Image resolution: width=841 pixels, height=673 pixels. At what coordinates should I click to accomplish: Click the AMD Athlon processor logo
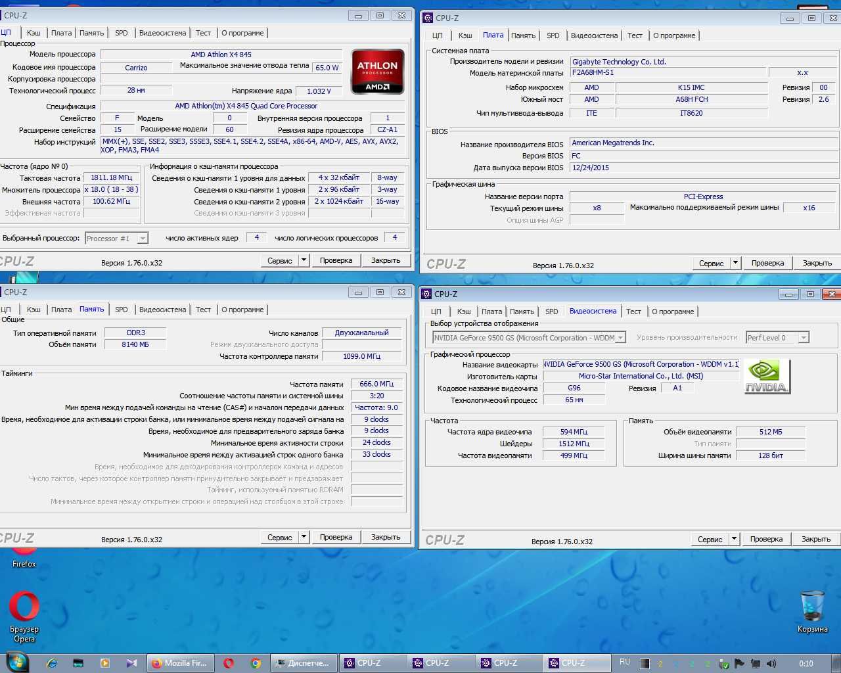[x=377, y=72]
